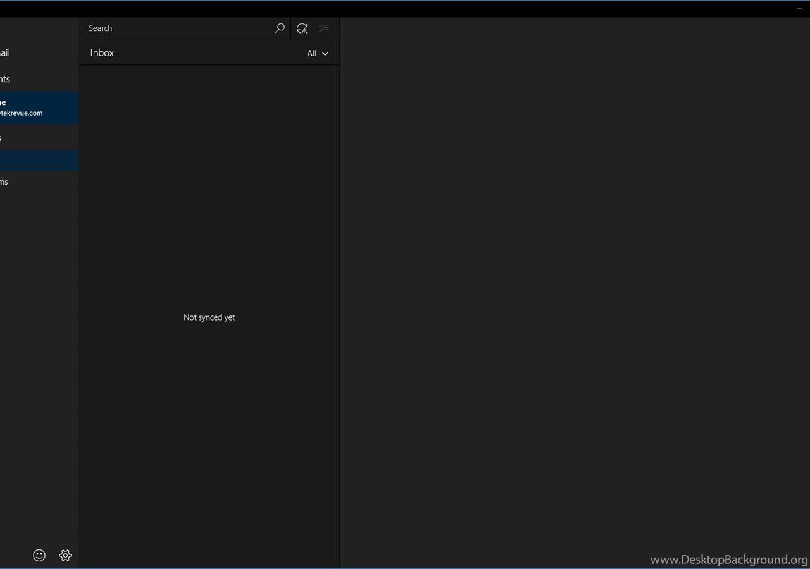This screenshot has width=810, height=569.
Task: Enter selection mode via checklist icon
Action: [x=324, y=28]
